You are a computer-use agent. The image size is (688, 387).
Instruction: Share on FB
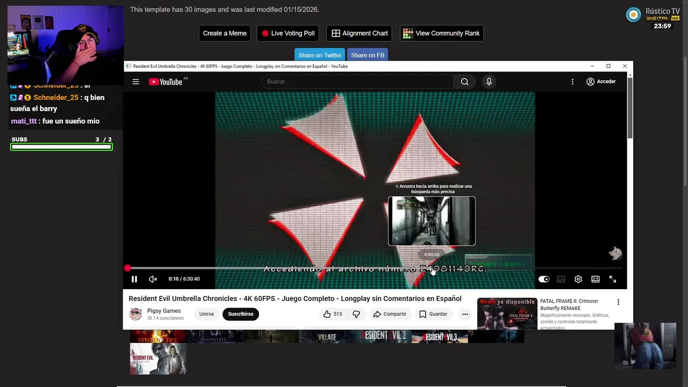pyautogui.click(x=368, y=55)
